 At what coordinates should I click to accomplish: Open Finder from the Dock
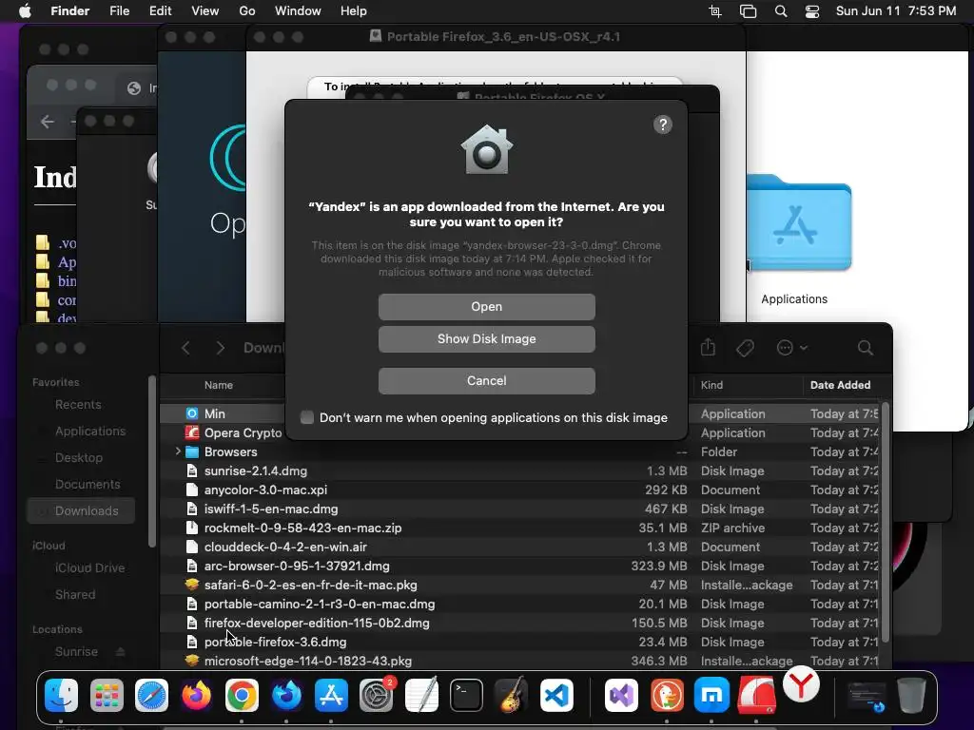pyautogui.click(x=62, y=695)
